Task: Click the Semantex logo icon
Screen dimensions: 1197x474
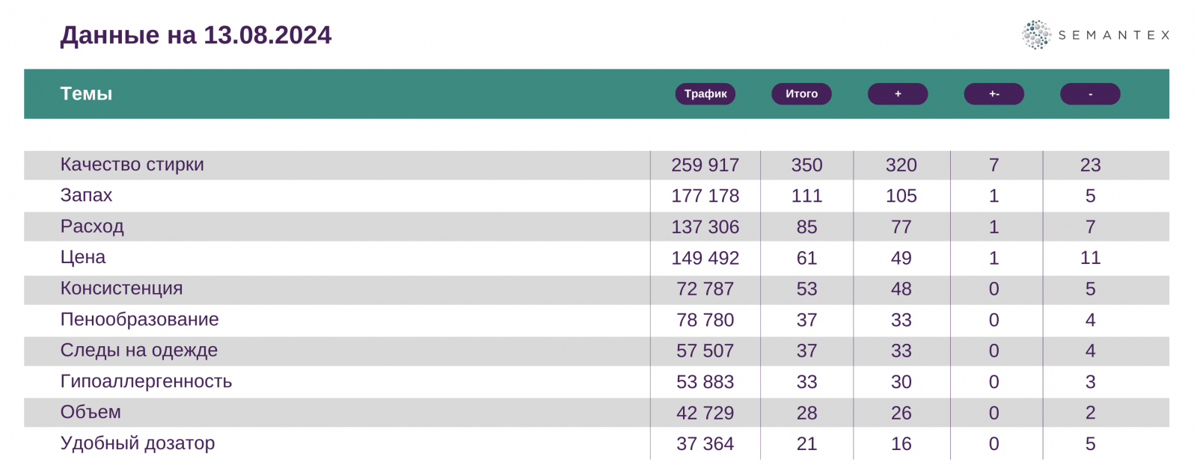Action: [1036, 35]
